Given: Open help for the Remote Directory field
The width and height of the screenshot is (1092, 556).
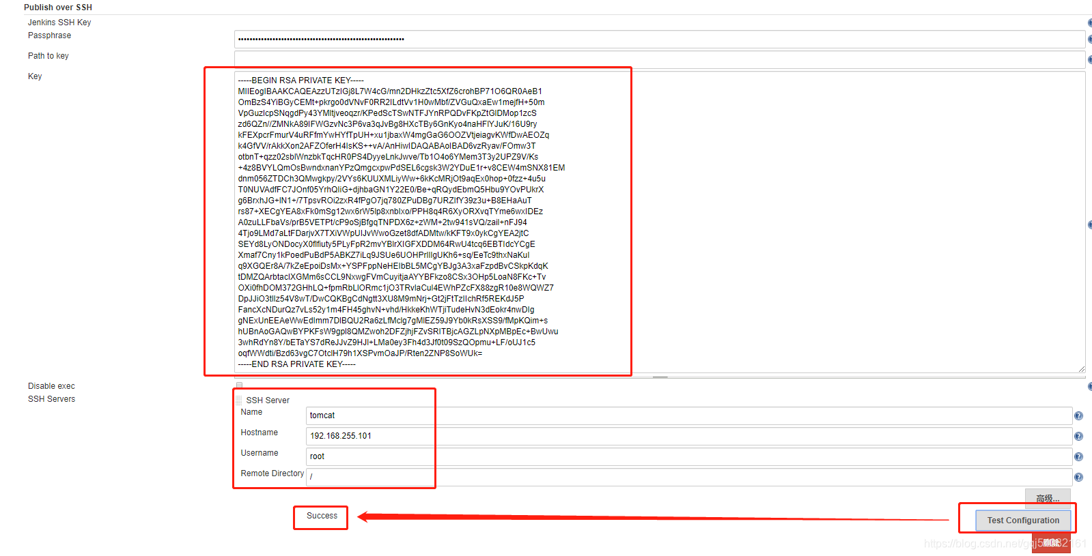Looking at the screenshot, I should pyautogui.click(x=1078, y=477).
